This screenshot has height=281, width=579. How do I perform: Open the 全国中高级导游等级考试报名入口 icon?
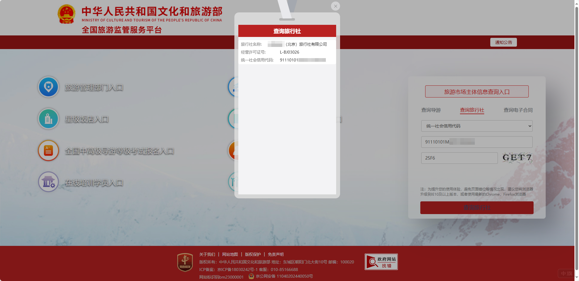point(48,150)
